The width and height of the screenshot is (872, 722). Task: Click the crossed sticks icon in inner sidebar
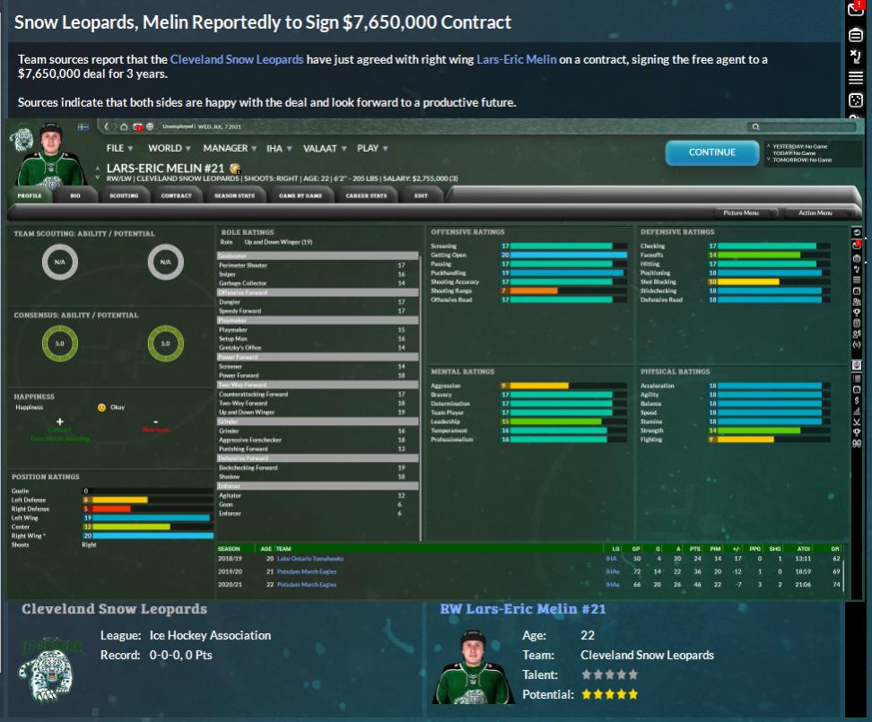coord(857,422)
